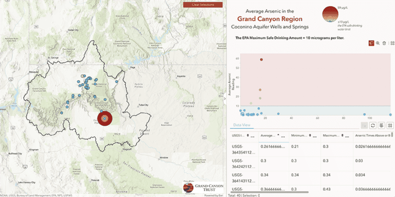Open the Minimum column options menu
Viewport: 395px width, 197px height.
(x=315, y=136)
